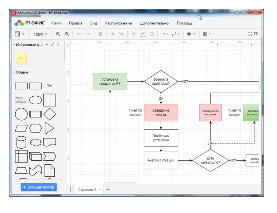
Task: Open the Помощь menu
Action: 185,23
